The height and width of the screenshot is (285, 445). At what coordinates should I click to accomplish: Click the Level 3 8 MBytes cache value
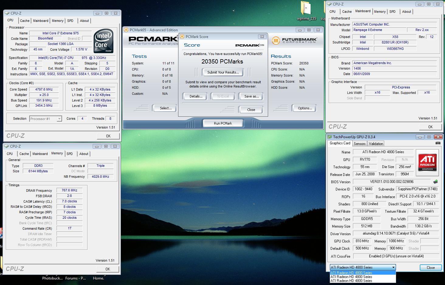pos(100,106)
